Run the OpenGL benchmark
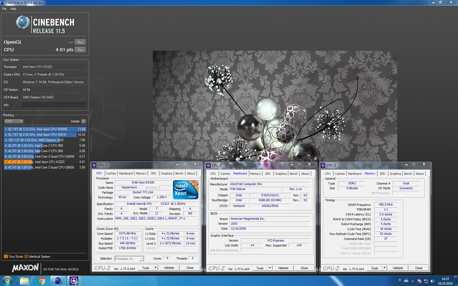The image size is (458, 286). pyautogui.click(x=80, y=42)
